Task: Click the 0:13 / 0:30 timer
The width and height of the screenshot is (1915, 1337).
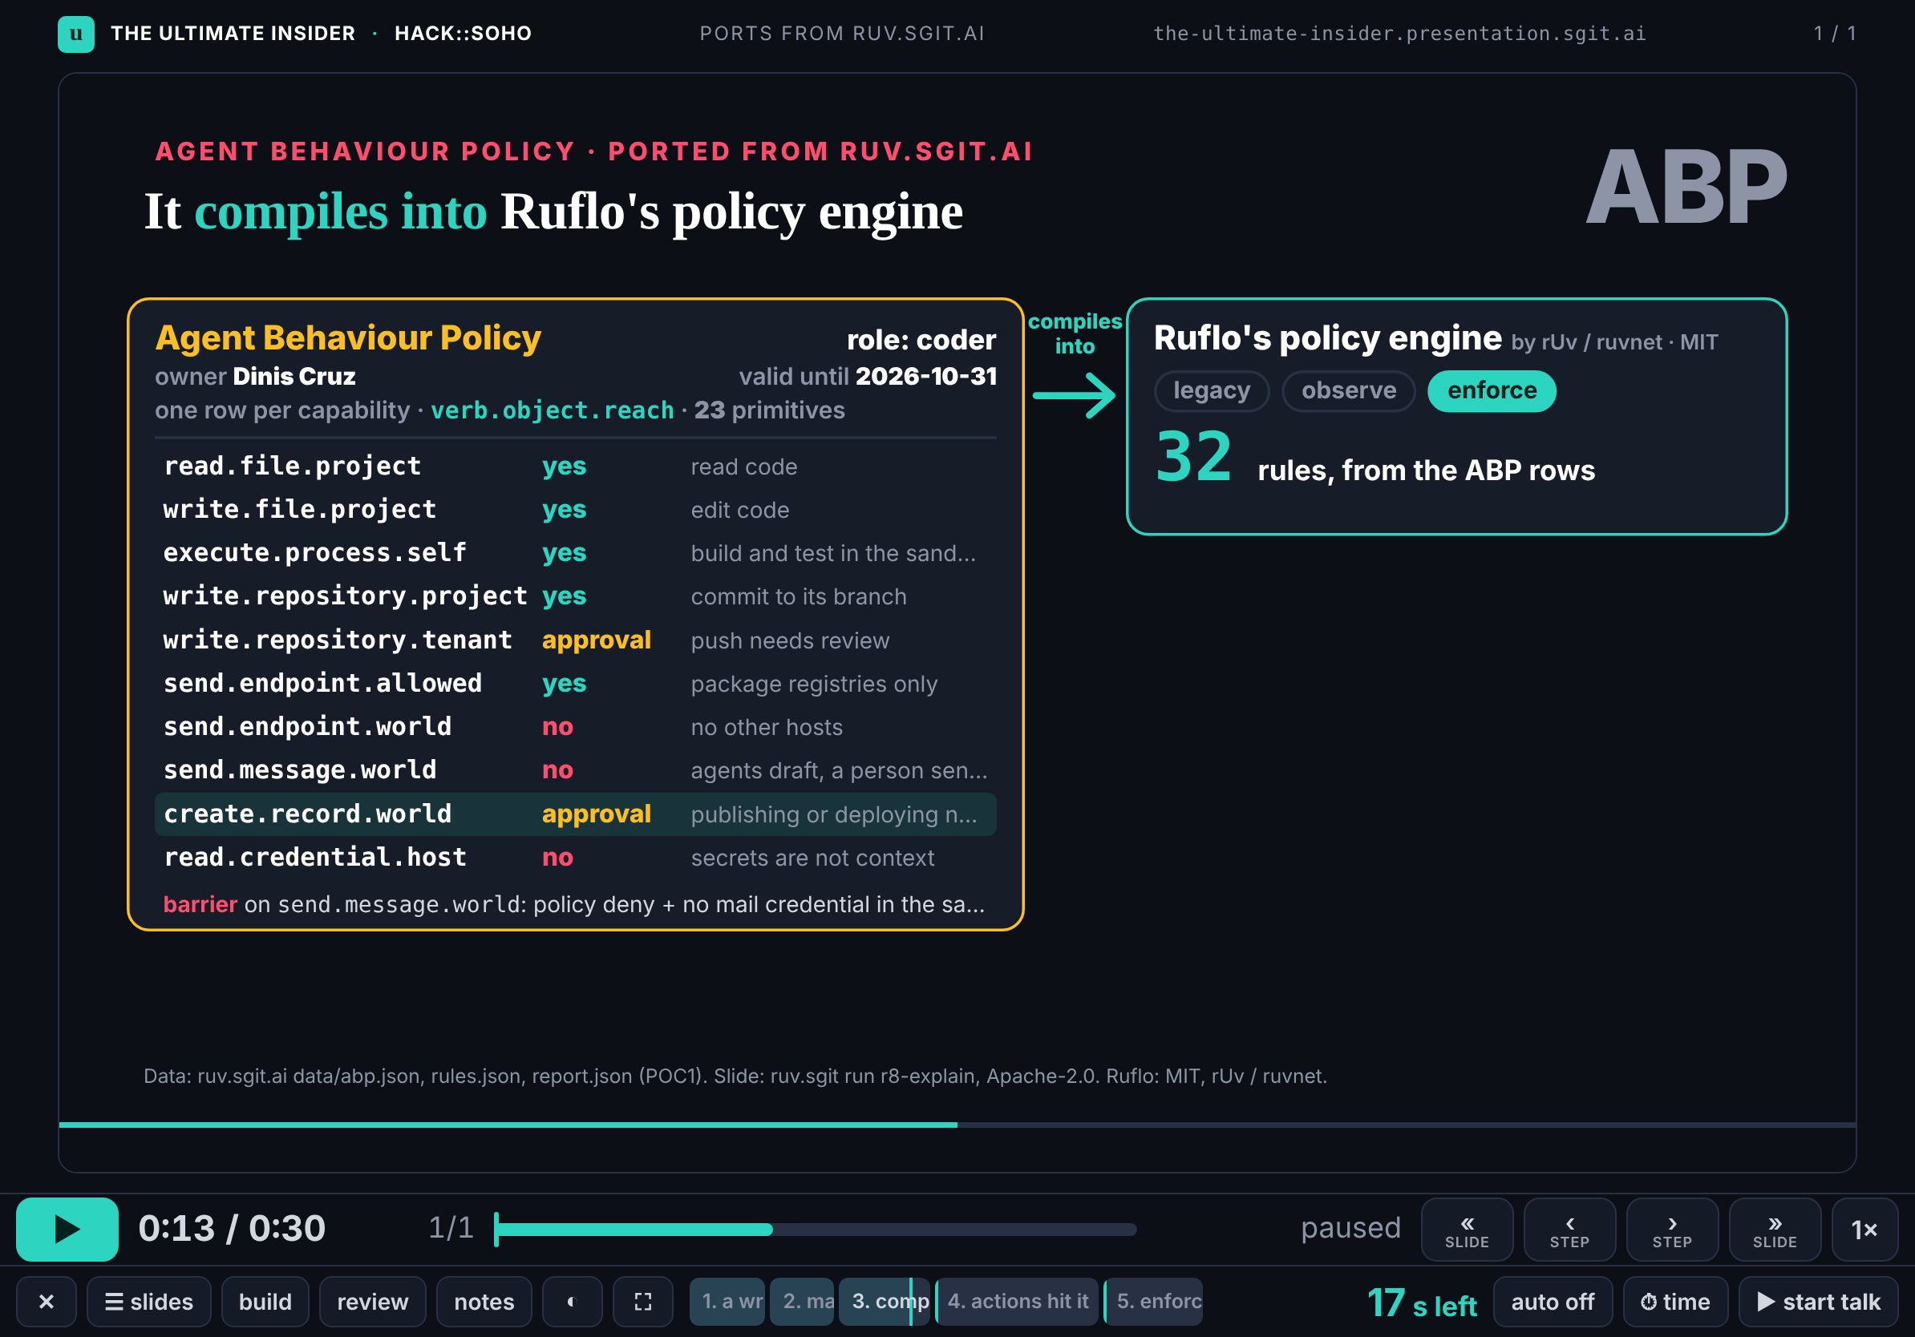Action: tap(232, 1229)
